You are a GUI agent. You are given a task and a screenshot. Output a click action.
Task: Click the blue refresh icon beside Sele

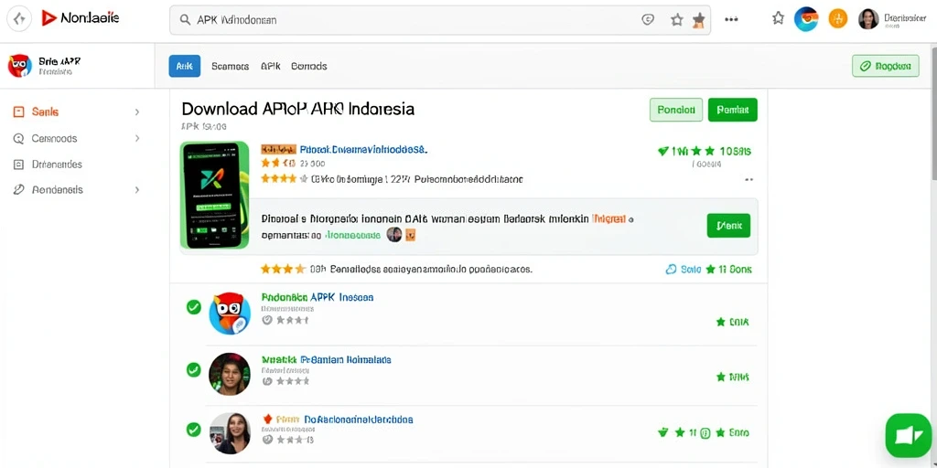[x=671, y=270]
